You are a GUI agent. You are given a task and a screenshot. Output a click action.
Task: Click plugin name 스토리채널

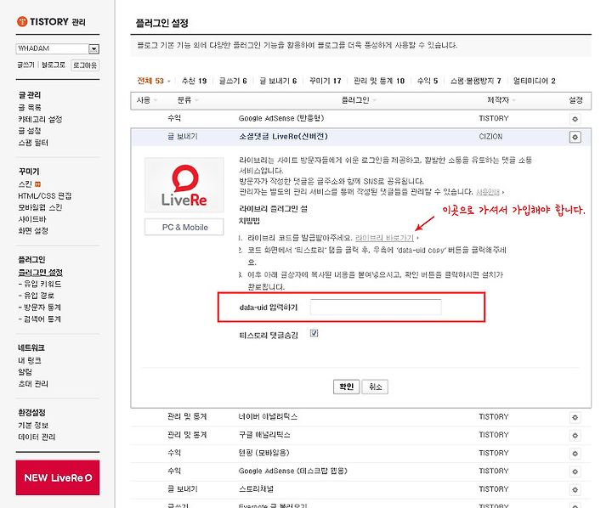(256, 488)
